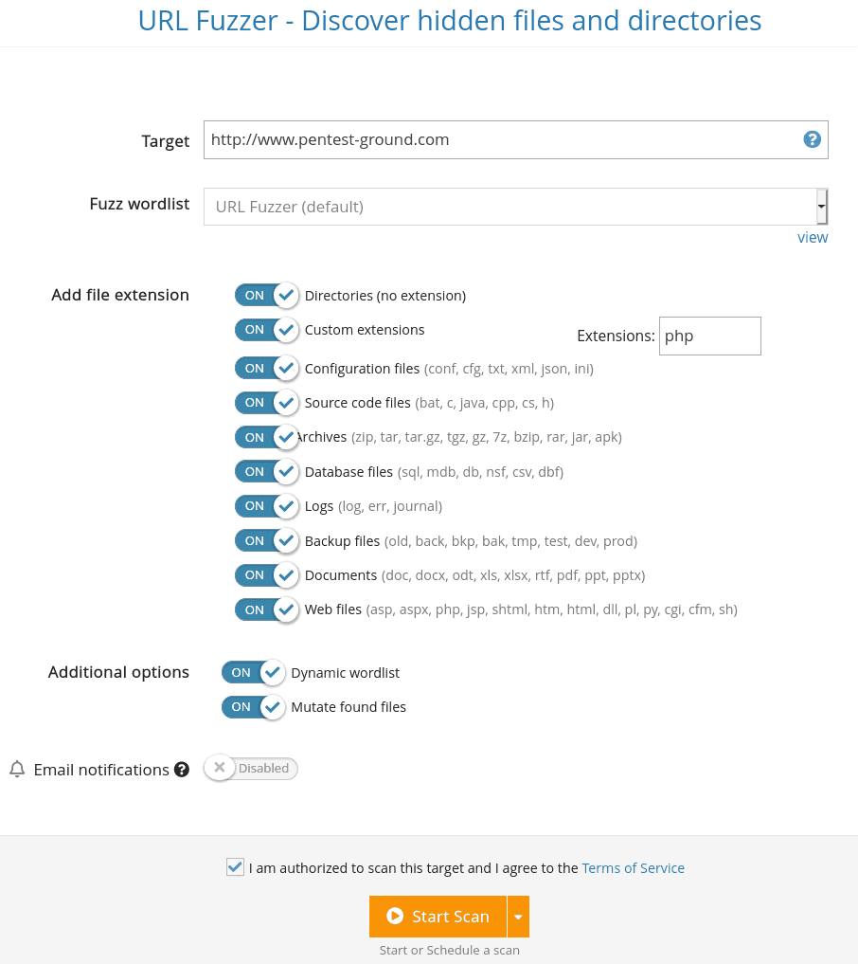Click the X icon on the Disabled notifications pill
This screenshot has width=858, height=964.
click(220, 768)
